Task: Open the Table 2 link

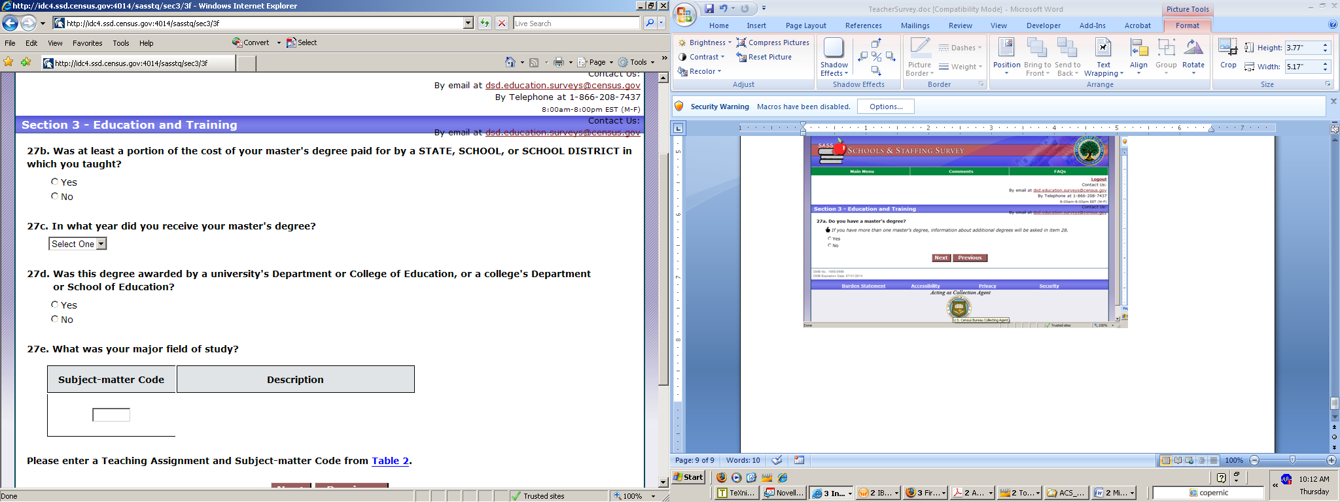Action: coord(390,461)
